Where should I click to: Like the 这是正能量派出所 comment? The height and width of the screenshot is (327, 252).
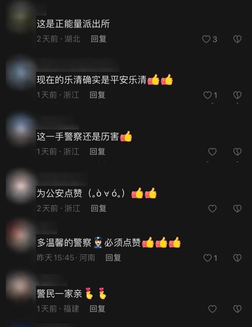click(206, 39)
